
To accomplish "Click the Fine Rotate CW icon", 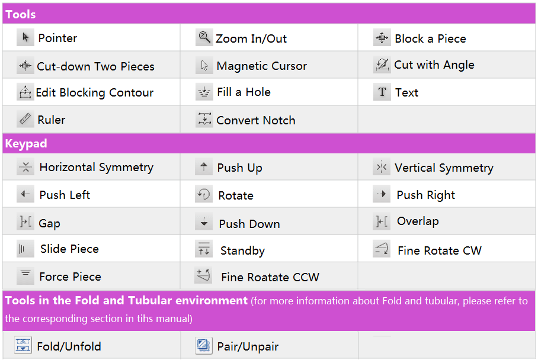I will coord(382,250).
